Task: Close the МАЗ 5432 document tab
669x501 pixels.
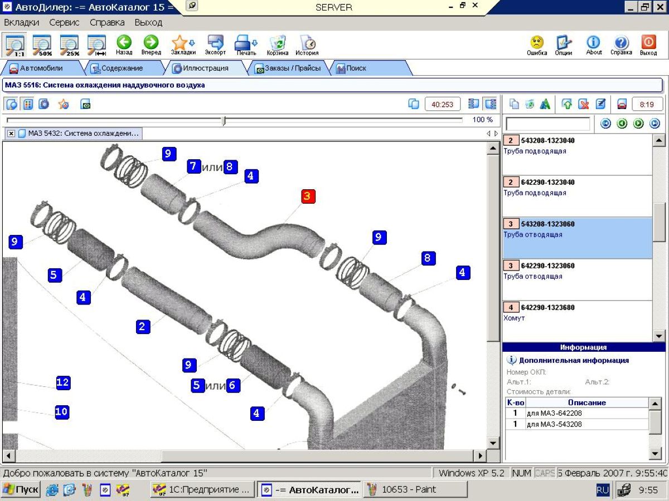Action: (x=11, y=134)
